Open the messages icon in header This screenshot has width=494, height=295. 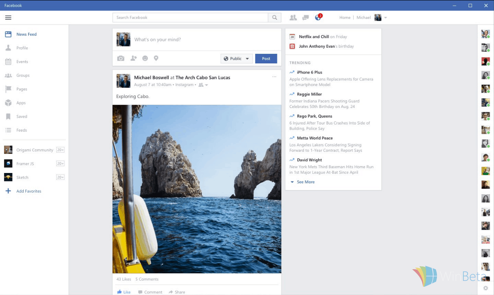pyautogui.click(x=305, y=18)
